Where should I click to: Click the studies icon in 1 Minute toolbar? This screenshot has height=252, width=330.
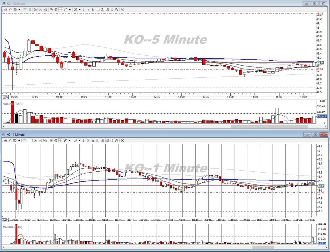(x=10, y=140)
